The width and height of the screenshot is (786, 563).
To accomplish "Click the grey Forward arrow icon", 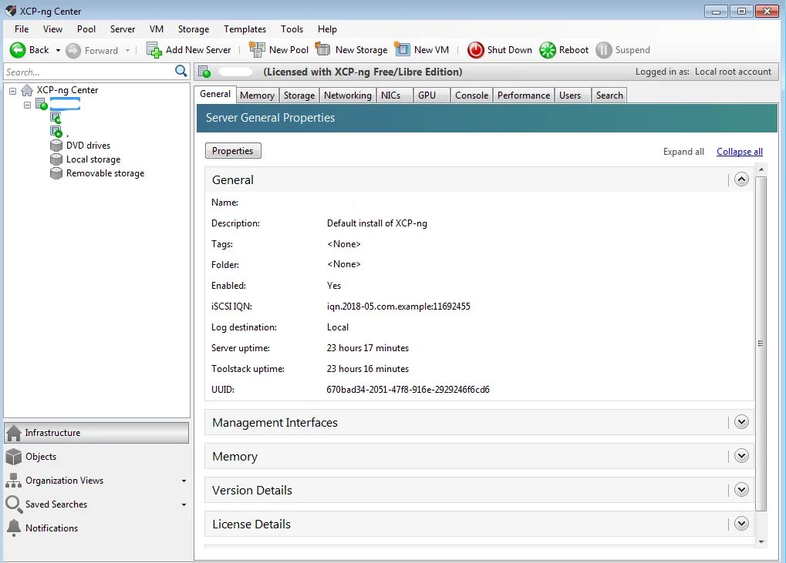I will pos(73,51).
